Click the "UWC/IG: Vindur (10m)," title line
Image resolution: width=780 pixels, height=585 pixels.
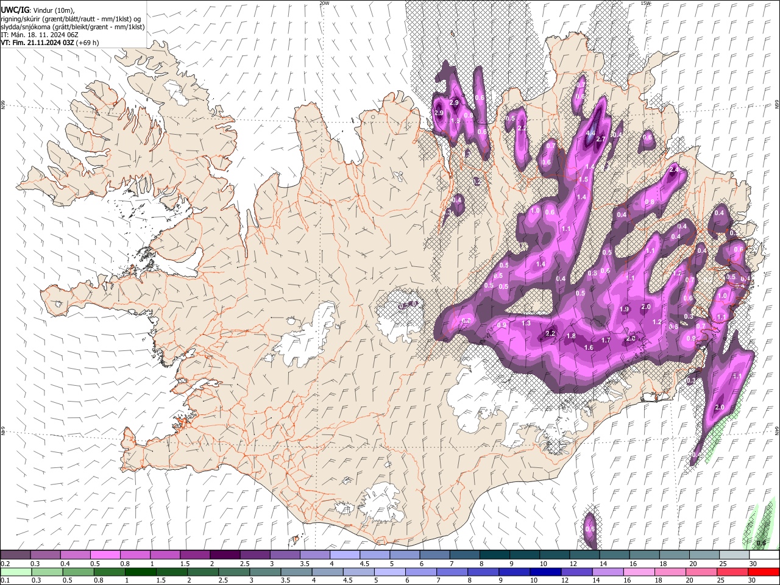37,10
